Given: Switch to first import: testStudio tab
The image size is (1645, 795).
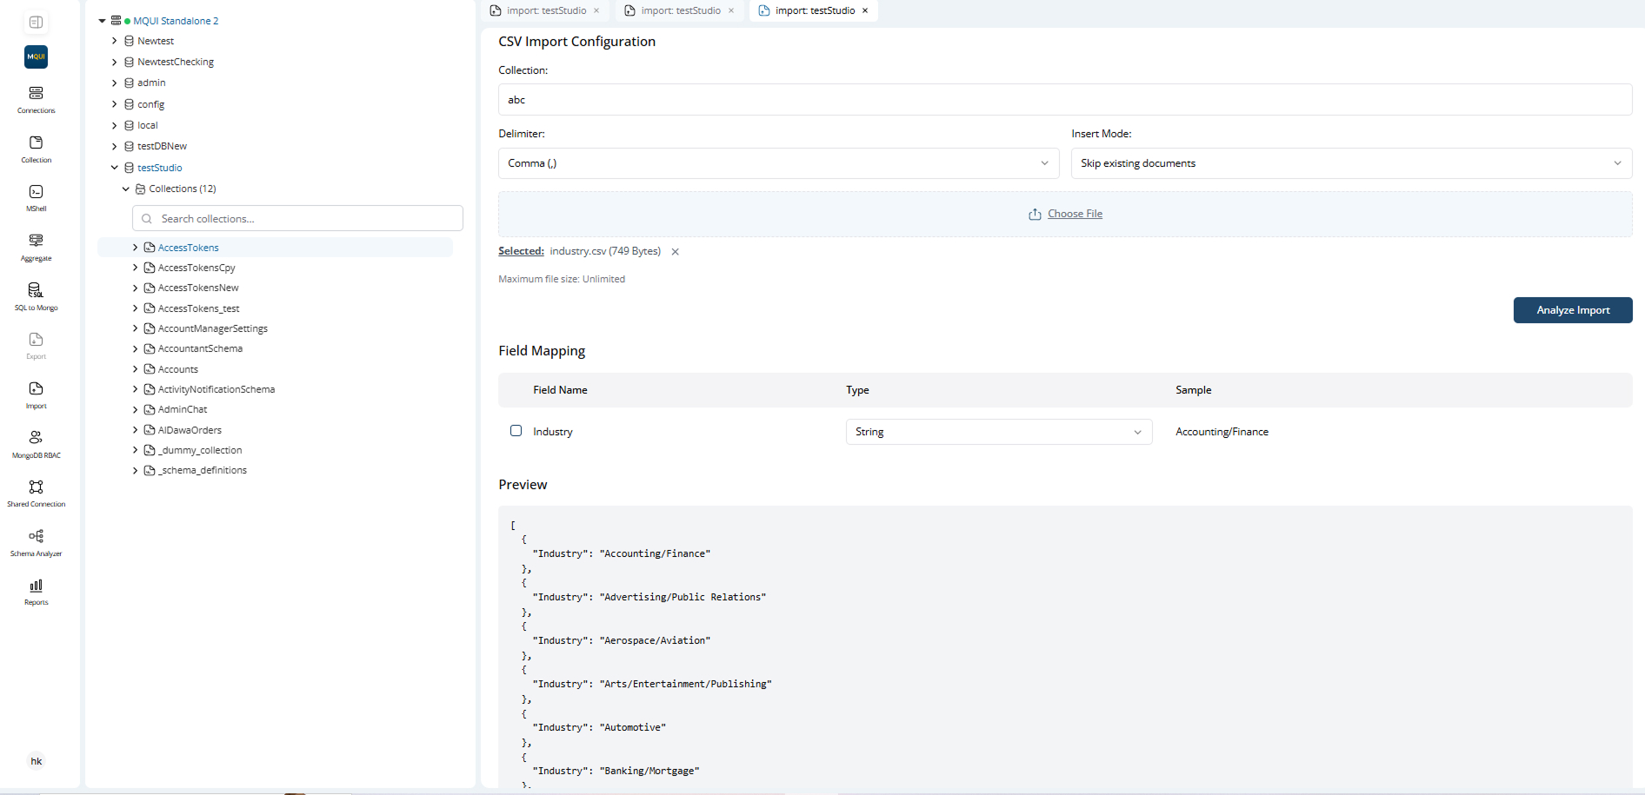Looking at the screenshot, I should click(x=545, y=10).
